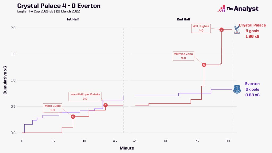
Task: Click the Crystal Palace eagle crest
Action: coord(237,30)
